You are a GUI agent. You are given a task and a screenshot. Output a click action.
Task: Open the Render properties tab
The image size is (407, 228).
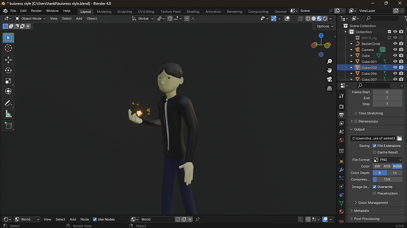342,107
